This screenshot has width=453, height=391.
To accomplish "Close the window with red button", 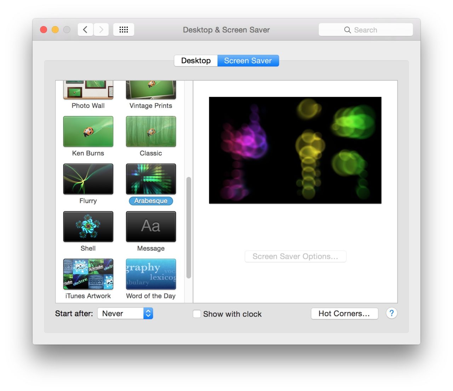I will click(44, 30).
